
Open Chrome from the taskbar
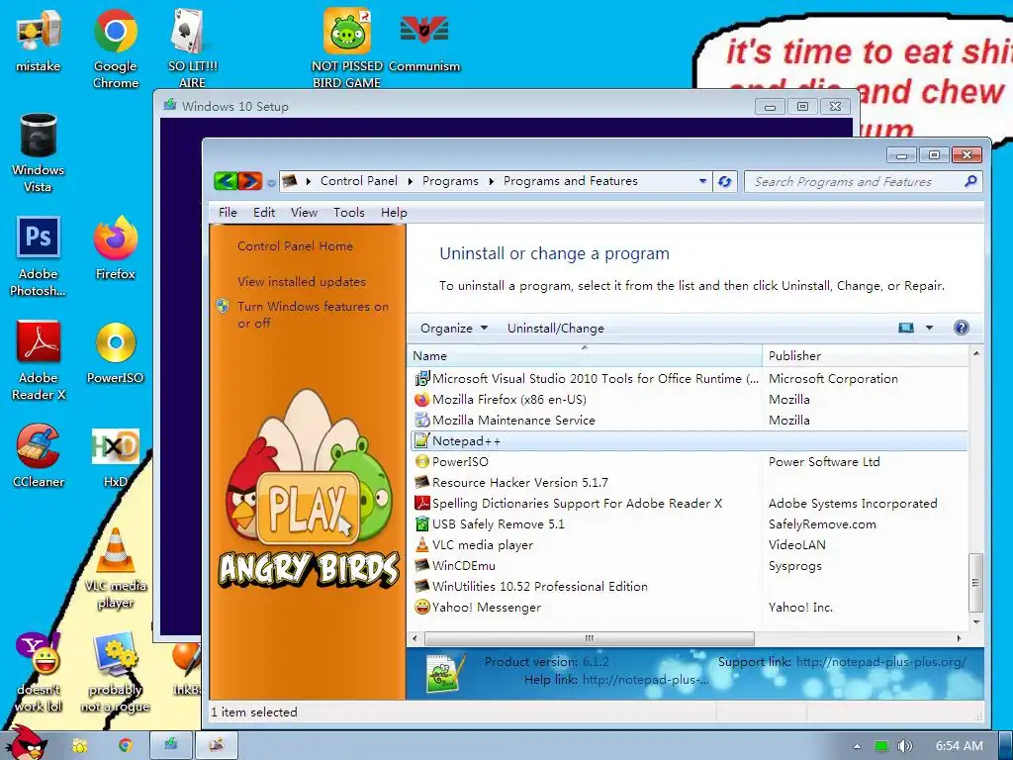(x=126, y=746)
